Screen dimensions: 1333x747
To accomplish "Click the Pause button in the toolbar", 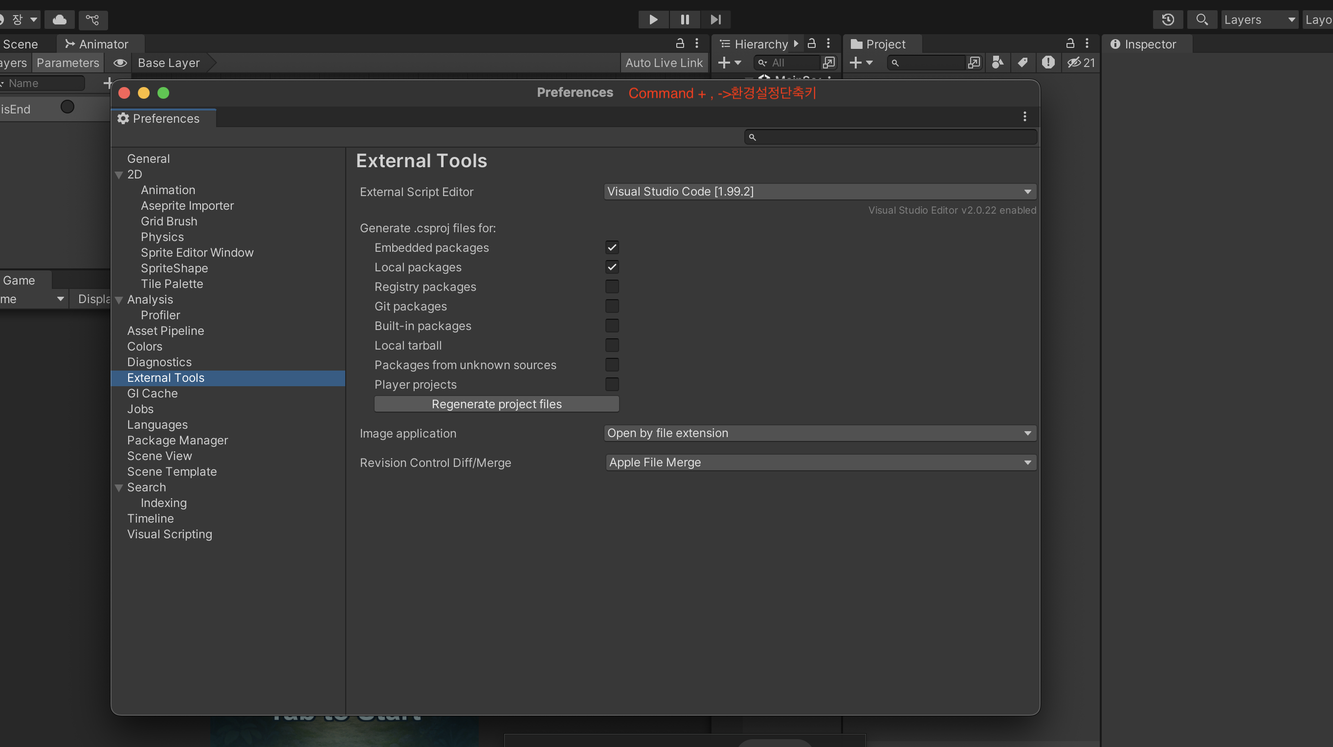I will [x=685, y=20].
